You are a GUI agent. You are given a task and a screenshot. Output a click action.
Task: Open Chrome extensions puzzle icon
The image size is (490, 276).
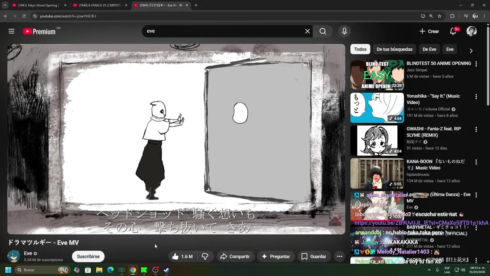452,16
